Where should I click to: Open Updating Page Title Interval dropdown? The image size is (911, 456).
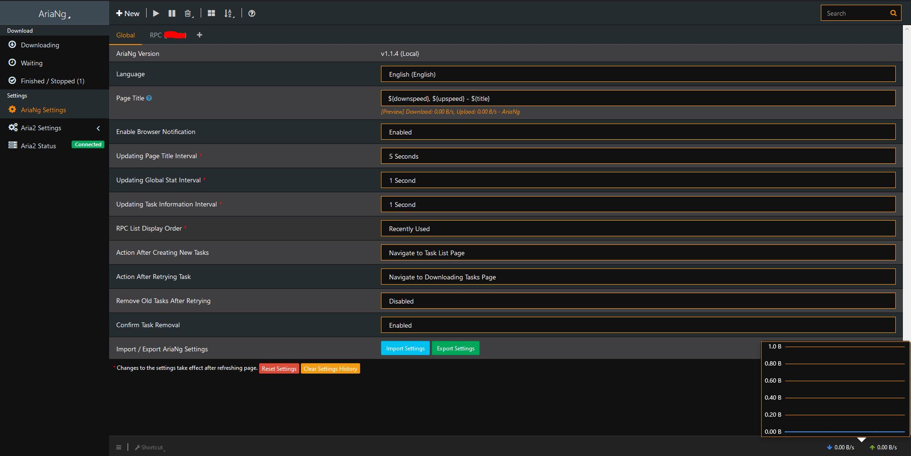(x=638, y=156)
